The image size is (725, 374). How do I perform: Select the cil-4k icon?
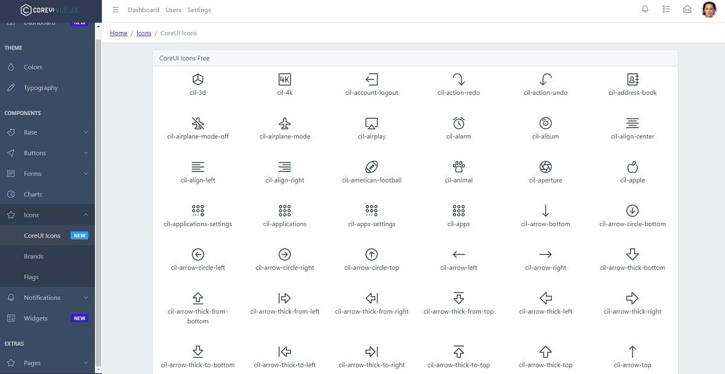click(285, 79)
